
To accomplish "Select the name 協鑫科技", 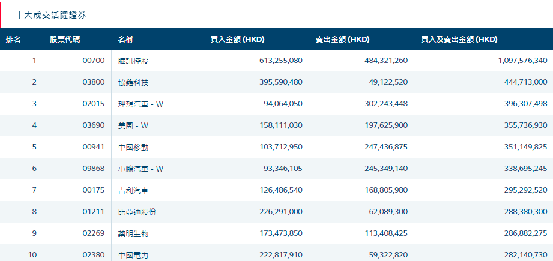I will point(133,82).
